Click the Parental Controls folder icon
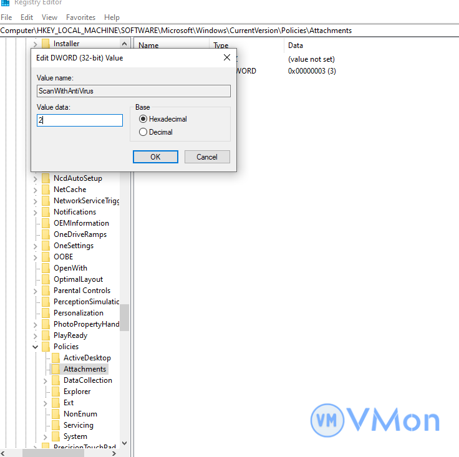 click(x=46, y=291)
